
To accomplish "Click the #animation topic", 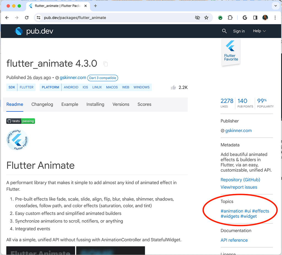I will click(x=232, y=211).
